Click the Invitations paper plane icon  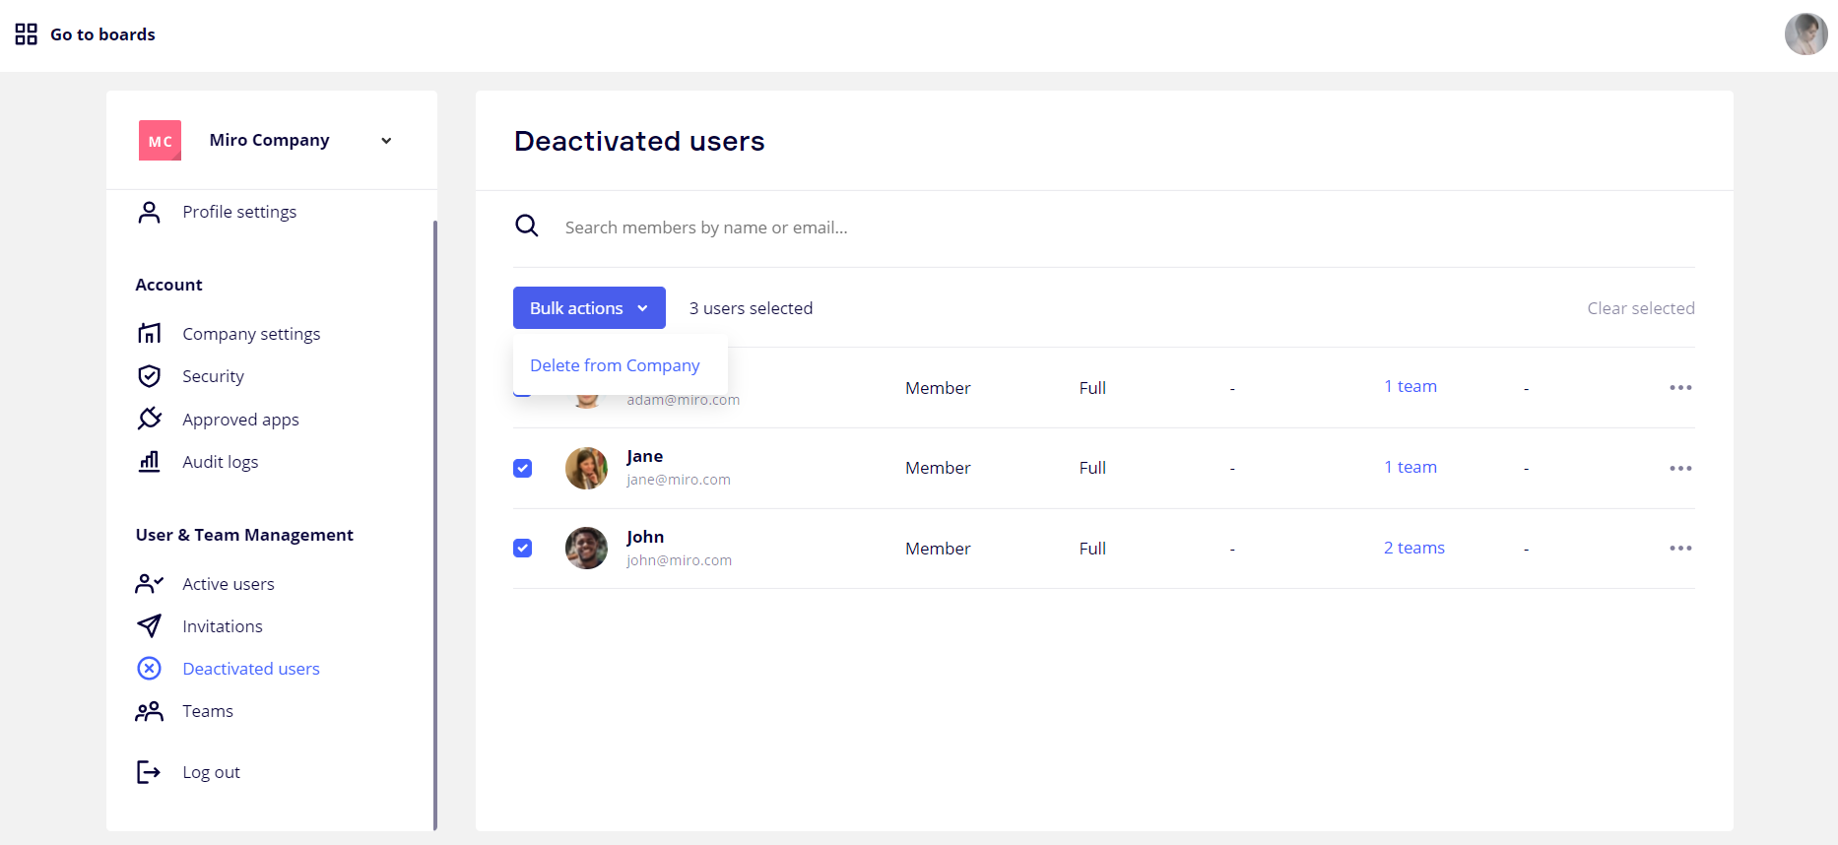click(149, 626)
